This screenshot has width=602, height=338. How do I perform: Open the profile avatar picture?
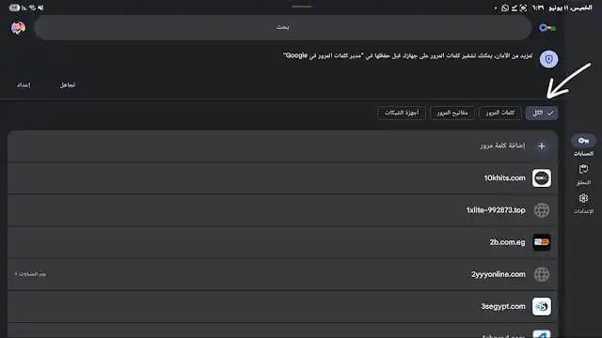click(18, 27)
